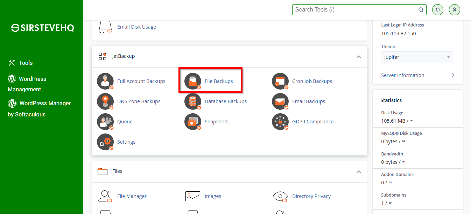Open the File Manager icon
This screenshot has height=214, width=471.
pyautogui.click(x=105, y=196)
